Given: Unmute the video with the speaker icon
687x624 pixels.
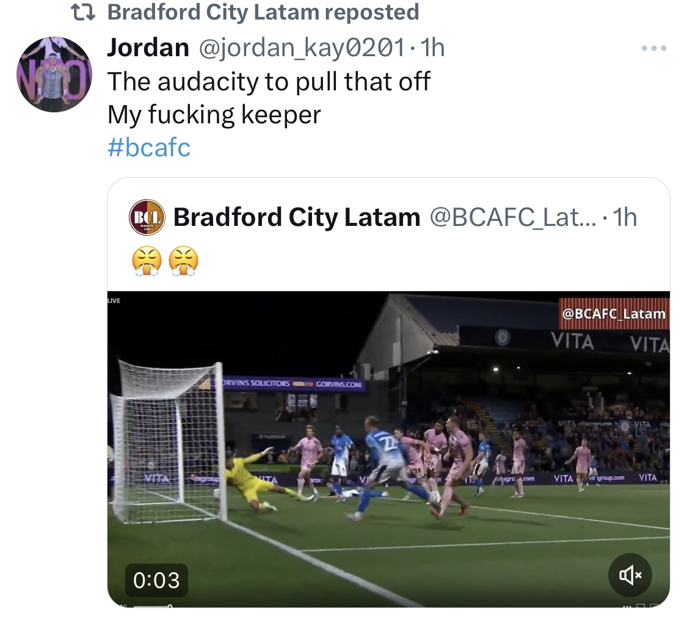Looking at the screenshot, I should click(630, 575).
